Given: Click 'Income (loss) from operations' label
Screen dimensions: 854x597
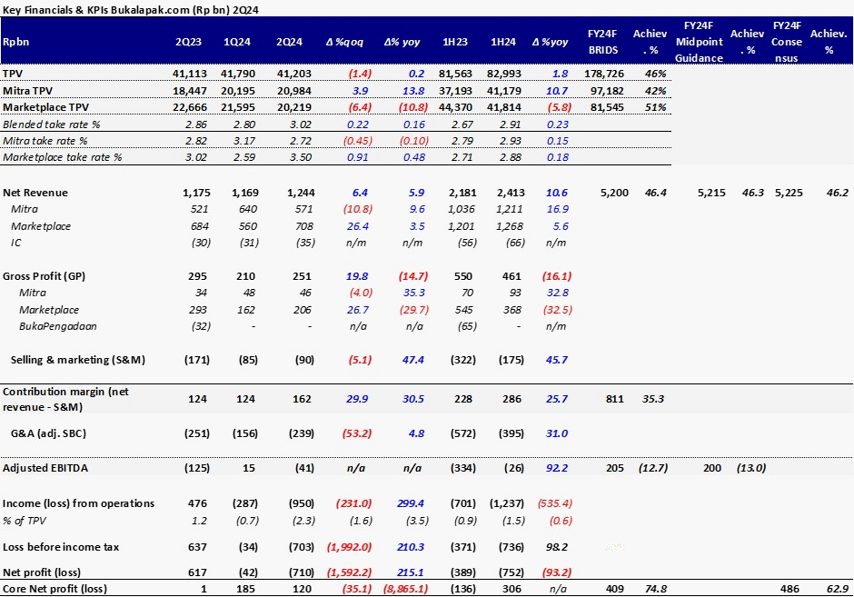Looking at the screenshot, I should (78, 503).
